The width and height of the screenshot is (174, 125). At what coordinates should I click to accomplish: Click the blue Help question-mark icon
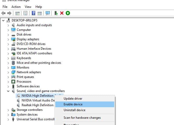(x=33, y=13)
